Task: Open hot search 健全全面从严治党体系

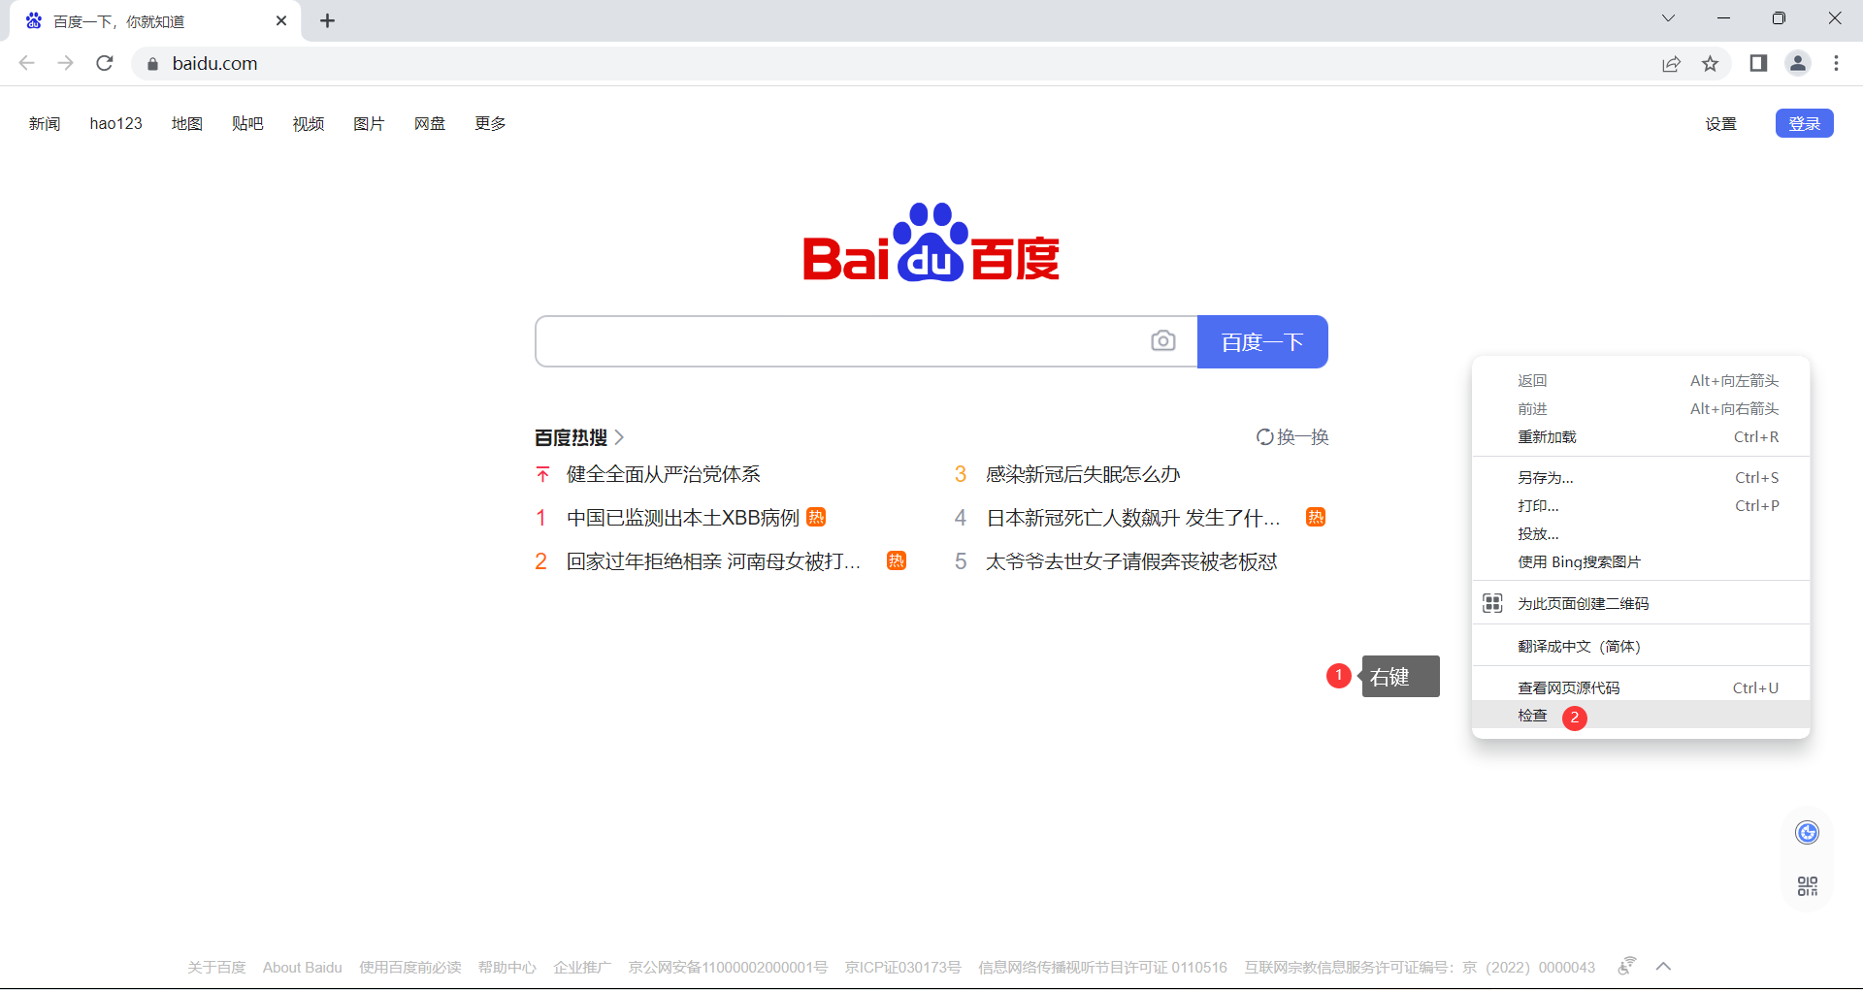Action: click(x=664, y=474)
